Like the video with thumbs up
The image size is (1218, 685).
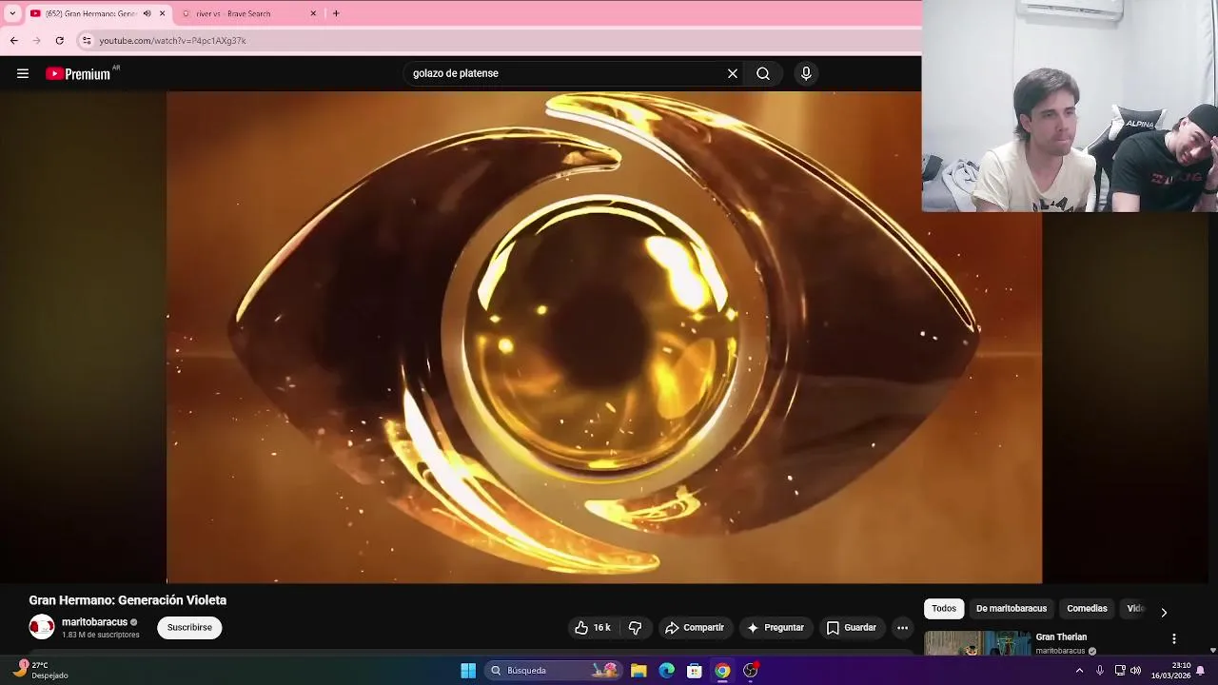pyautogui.click(x=593, y=628)
